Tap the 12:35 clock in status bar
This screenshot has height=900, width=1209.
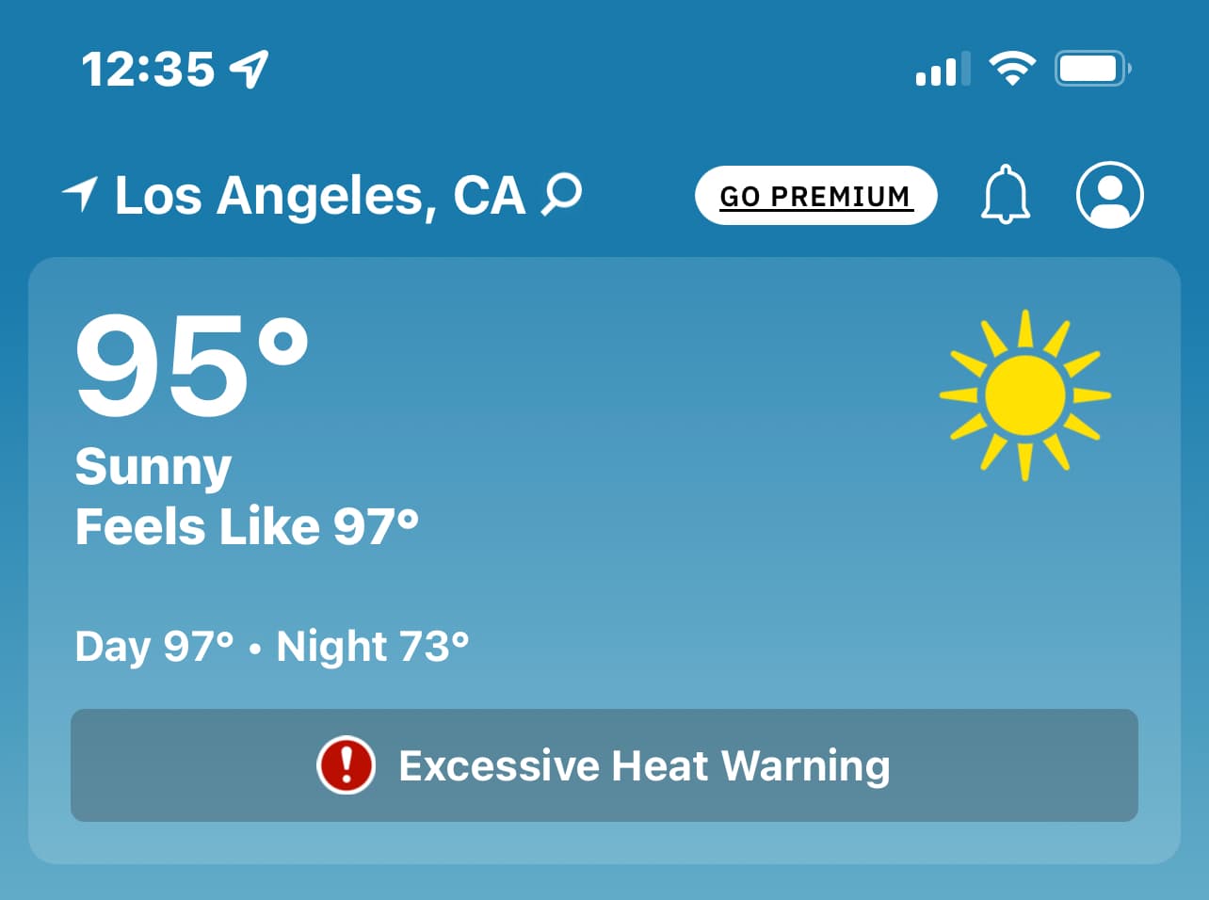[148, 70]
